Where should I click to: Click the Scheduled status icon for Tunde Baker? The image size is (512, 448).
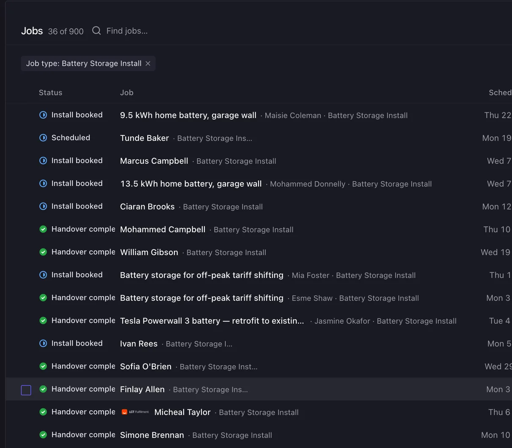pyautogui.click(x=43, y=138)
